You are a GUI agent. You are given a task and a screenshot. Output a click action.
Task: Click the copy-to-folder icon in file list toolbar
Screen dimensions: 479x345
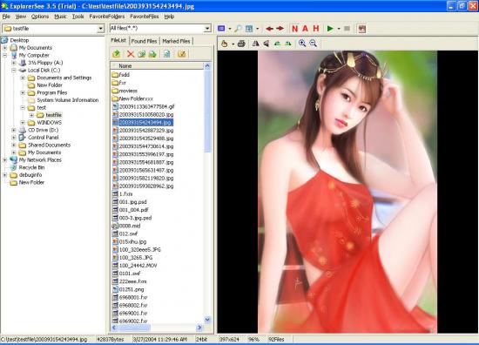[x=141, y=54]
